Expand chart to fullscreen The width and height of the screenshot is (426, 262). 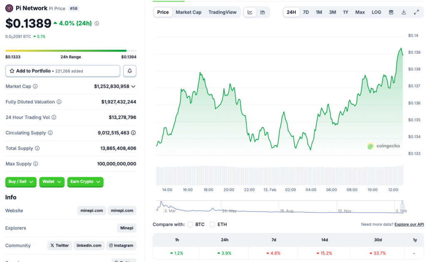(x=416, y=12)
